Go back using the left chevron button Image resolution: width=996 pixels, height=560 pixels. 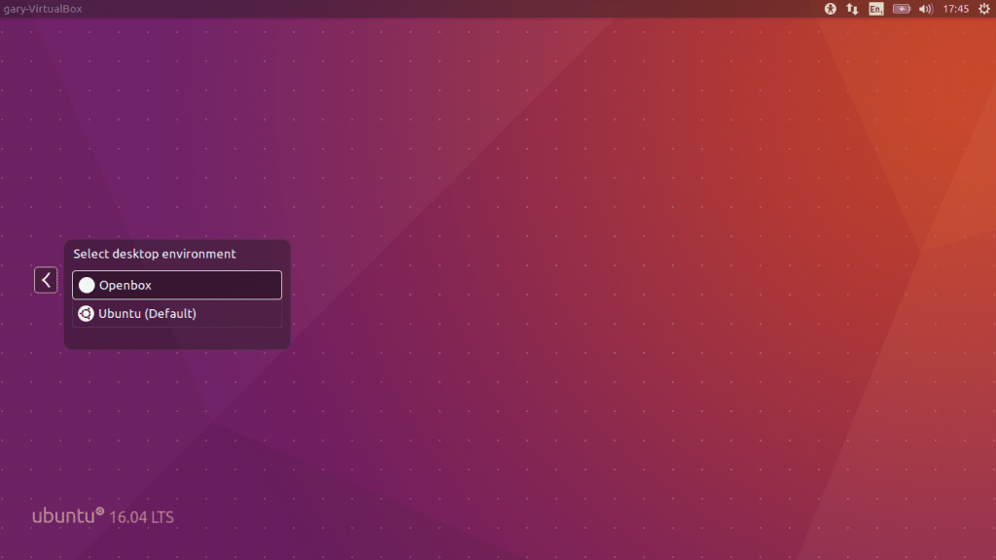point(46,280)
